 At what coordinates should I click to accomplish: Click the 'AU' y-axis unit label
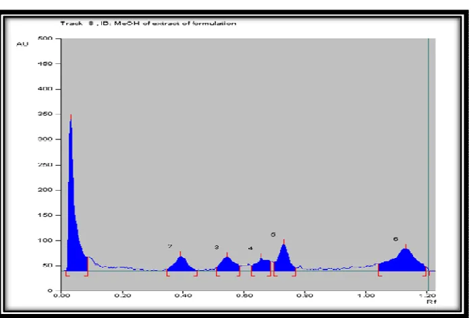click(22, 44)
